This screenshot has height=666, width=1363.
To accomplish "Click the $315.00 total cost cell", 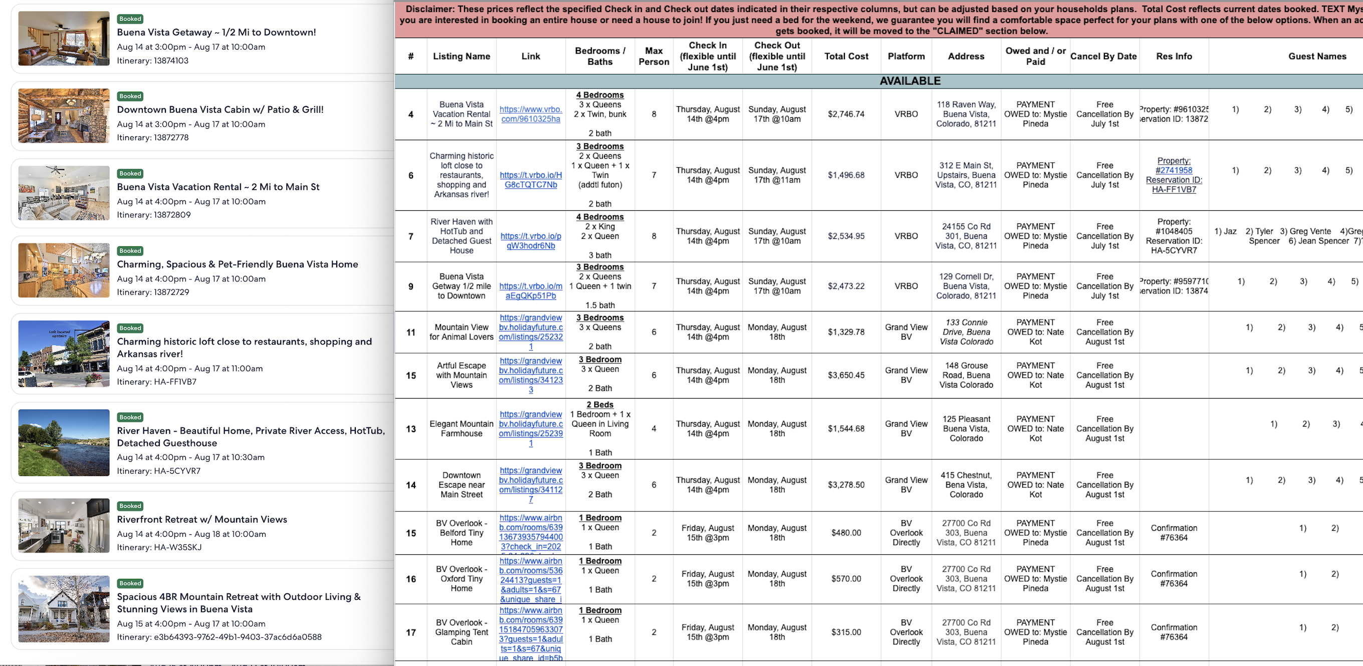I will coord(846,632).
